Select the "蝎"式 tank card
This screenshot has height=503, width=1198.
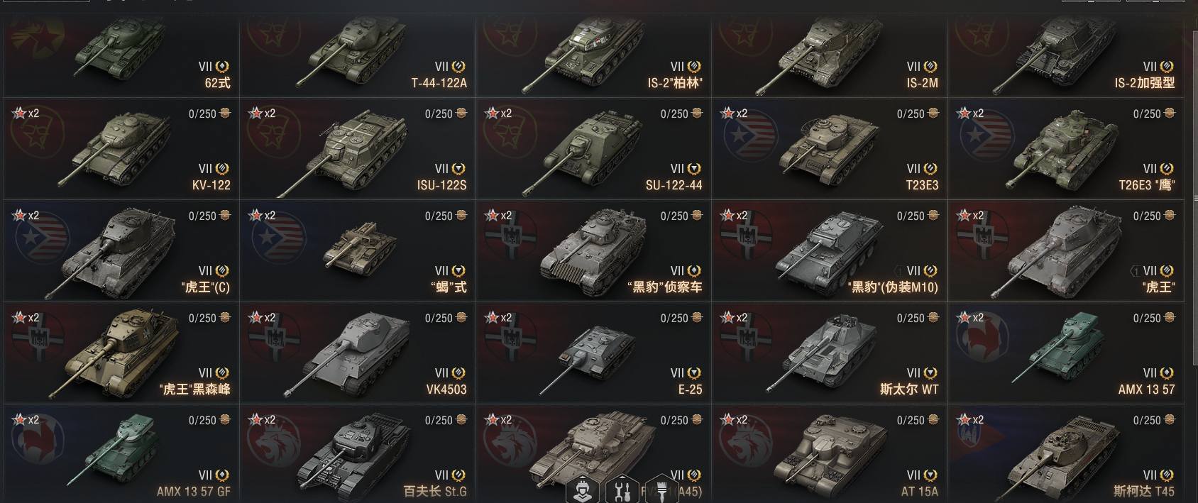(x=357, y=252)
